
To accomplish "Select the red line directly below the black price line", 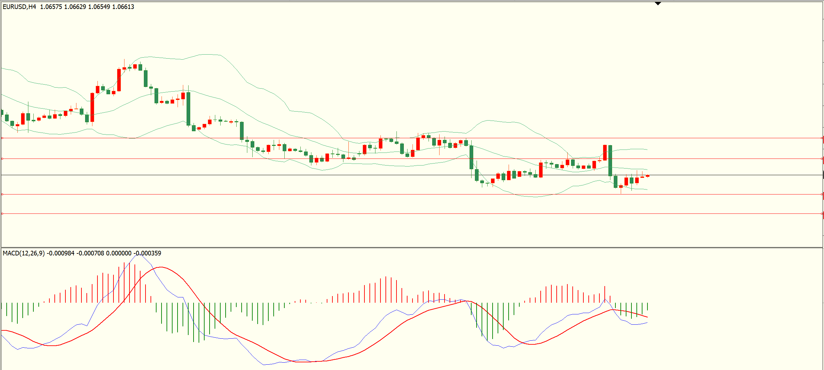I will [412, 194].
